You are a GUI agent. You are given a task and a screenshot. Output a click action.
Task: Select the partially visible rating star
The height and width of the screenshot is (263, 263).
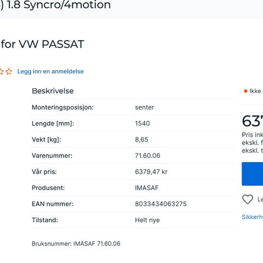click(x=2, y=71)
